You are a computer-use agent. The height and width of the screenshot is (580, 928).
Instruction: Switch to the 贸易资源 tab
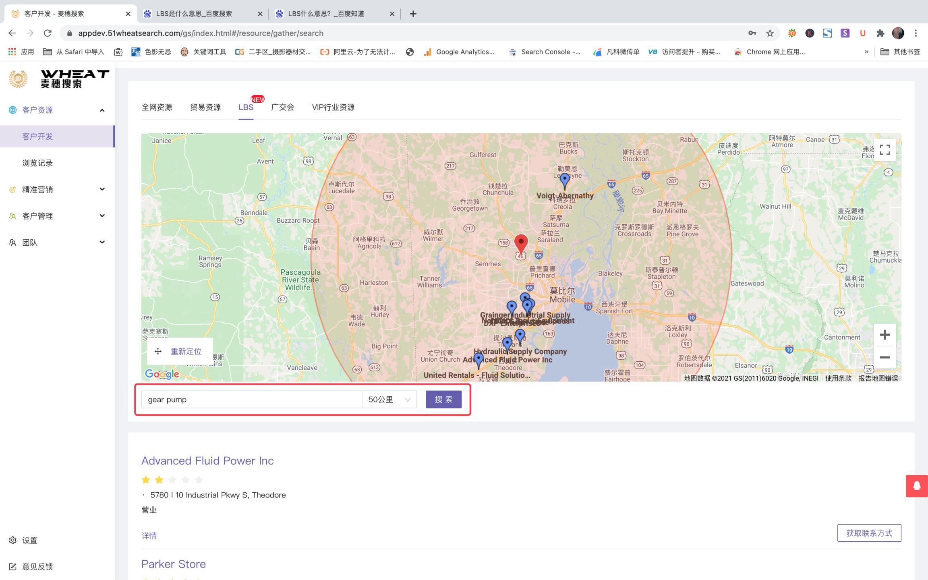tap(205, 107)
